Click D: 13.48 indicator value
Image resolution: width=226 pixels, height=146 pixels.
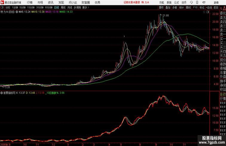[30, 93]
